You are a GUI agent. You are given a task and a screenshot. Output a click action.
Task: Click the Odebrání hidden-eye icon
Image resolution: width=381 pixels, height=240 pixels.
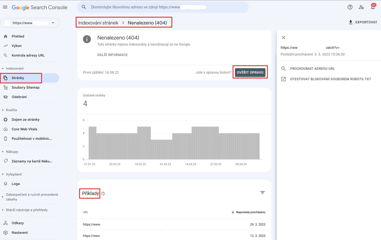pos(5,97)
